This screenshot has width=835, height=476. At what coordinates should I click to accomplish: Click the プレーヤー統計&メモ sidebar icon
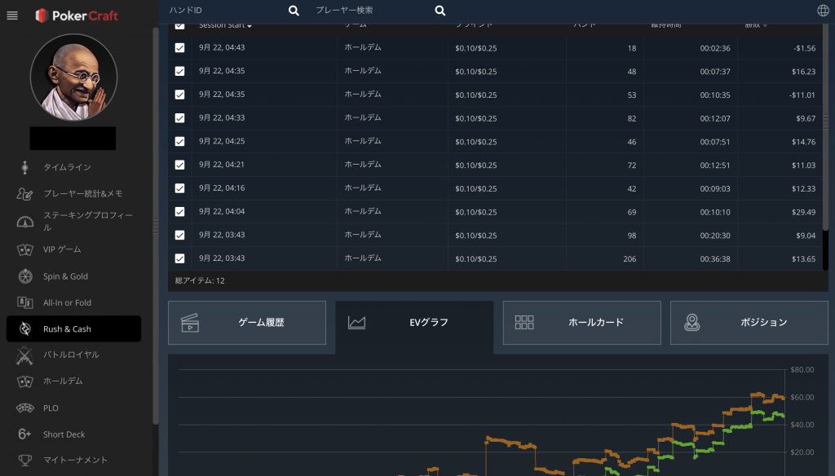[x=24, y=194]
